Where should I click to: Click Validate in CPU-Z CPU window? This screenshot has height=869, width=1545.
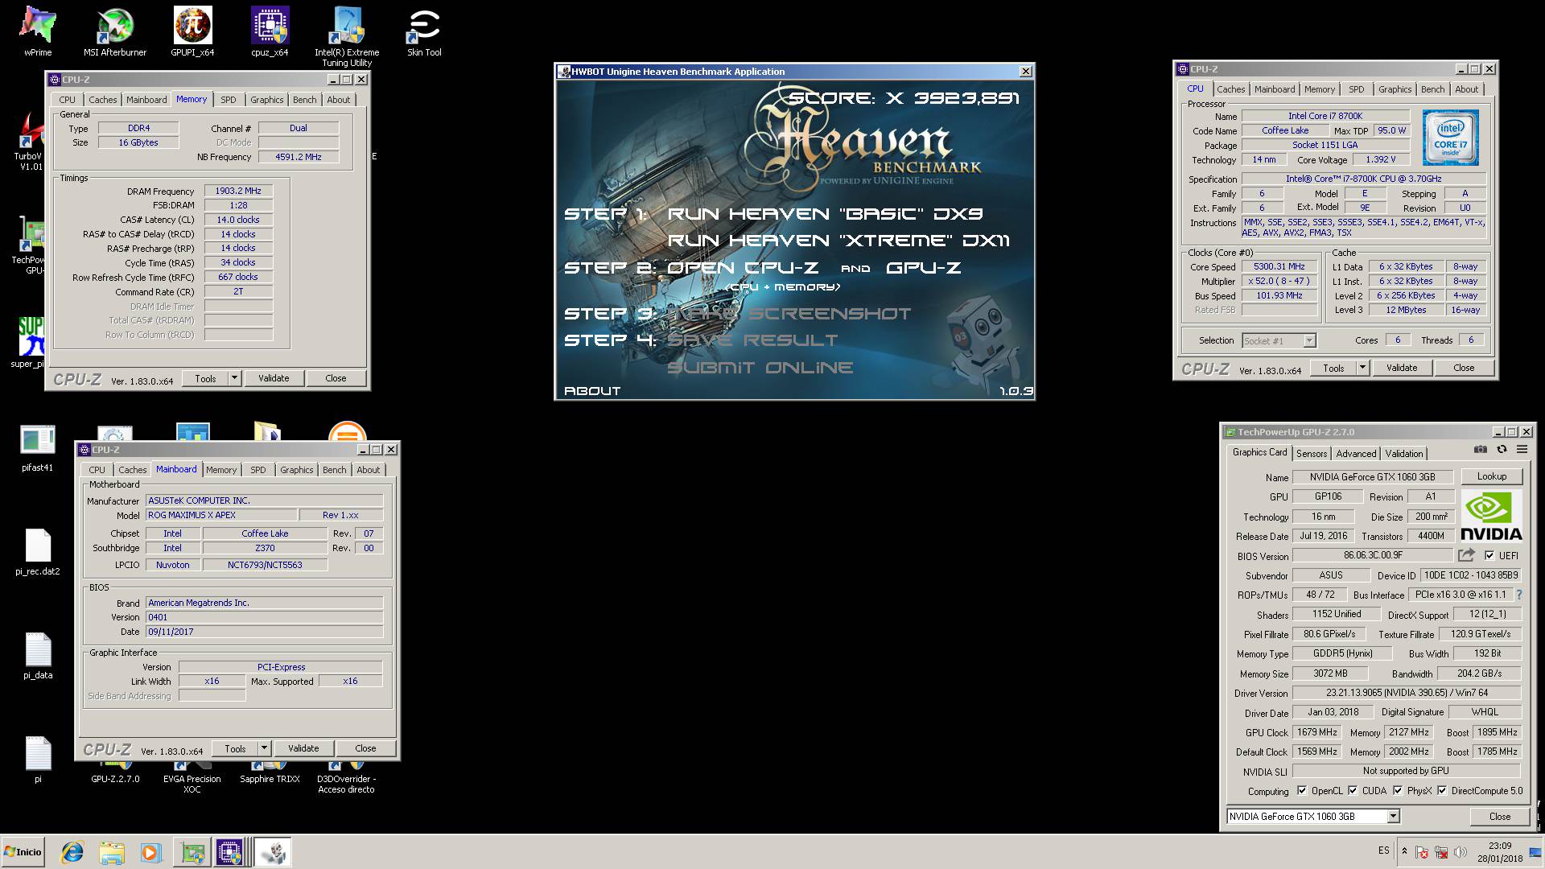coord(1402,368)
